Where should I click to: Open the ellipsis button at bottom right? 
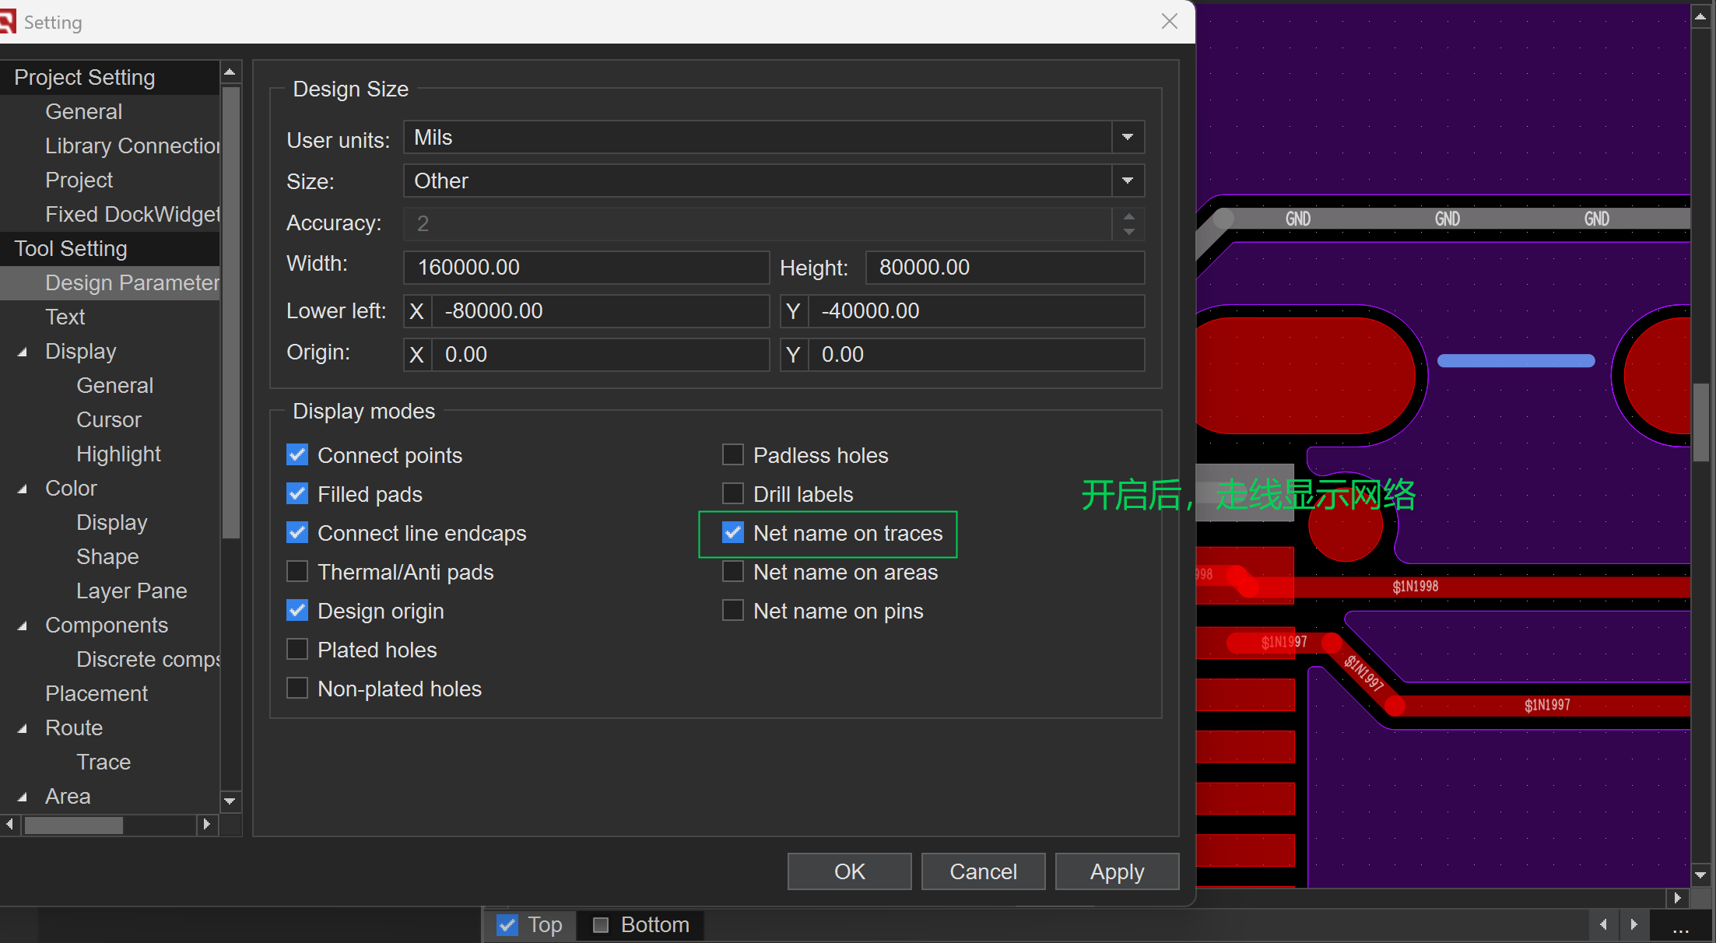[x=1680, y=926]
